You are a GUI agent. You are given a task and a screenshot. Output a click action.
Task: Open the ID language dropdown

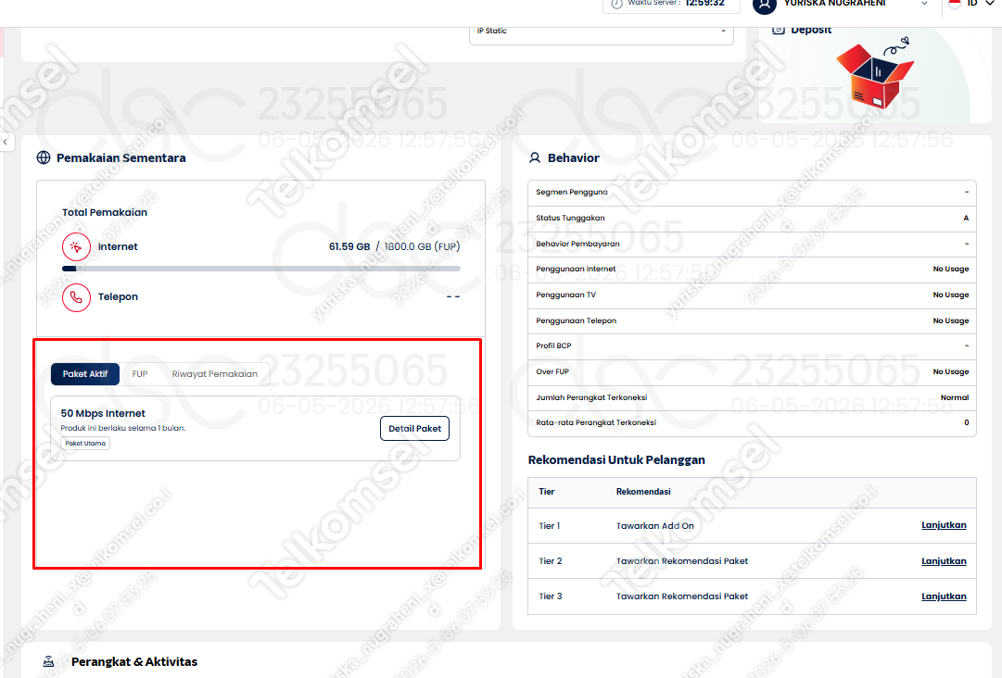pyautogui.click(x=981, y=4)
